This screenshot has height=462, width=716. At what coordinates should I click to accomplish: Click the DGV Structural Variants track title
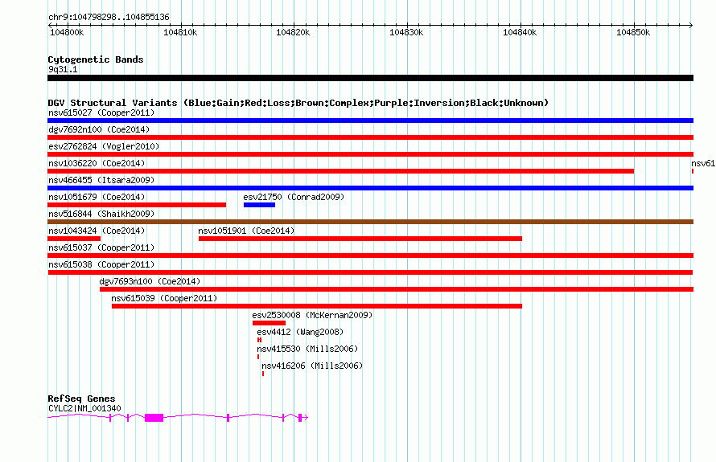pos(298,103)
